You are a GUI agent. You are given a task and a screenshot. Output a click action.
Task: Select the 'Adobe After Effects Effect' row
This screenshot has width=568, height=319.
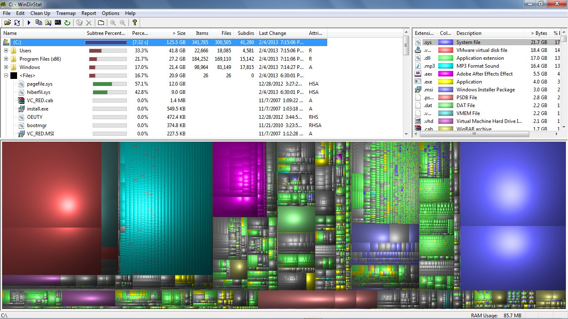pos(487,74)
